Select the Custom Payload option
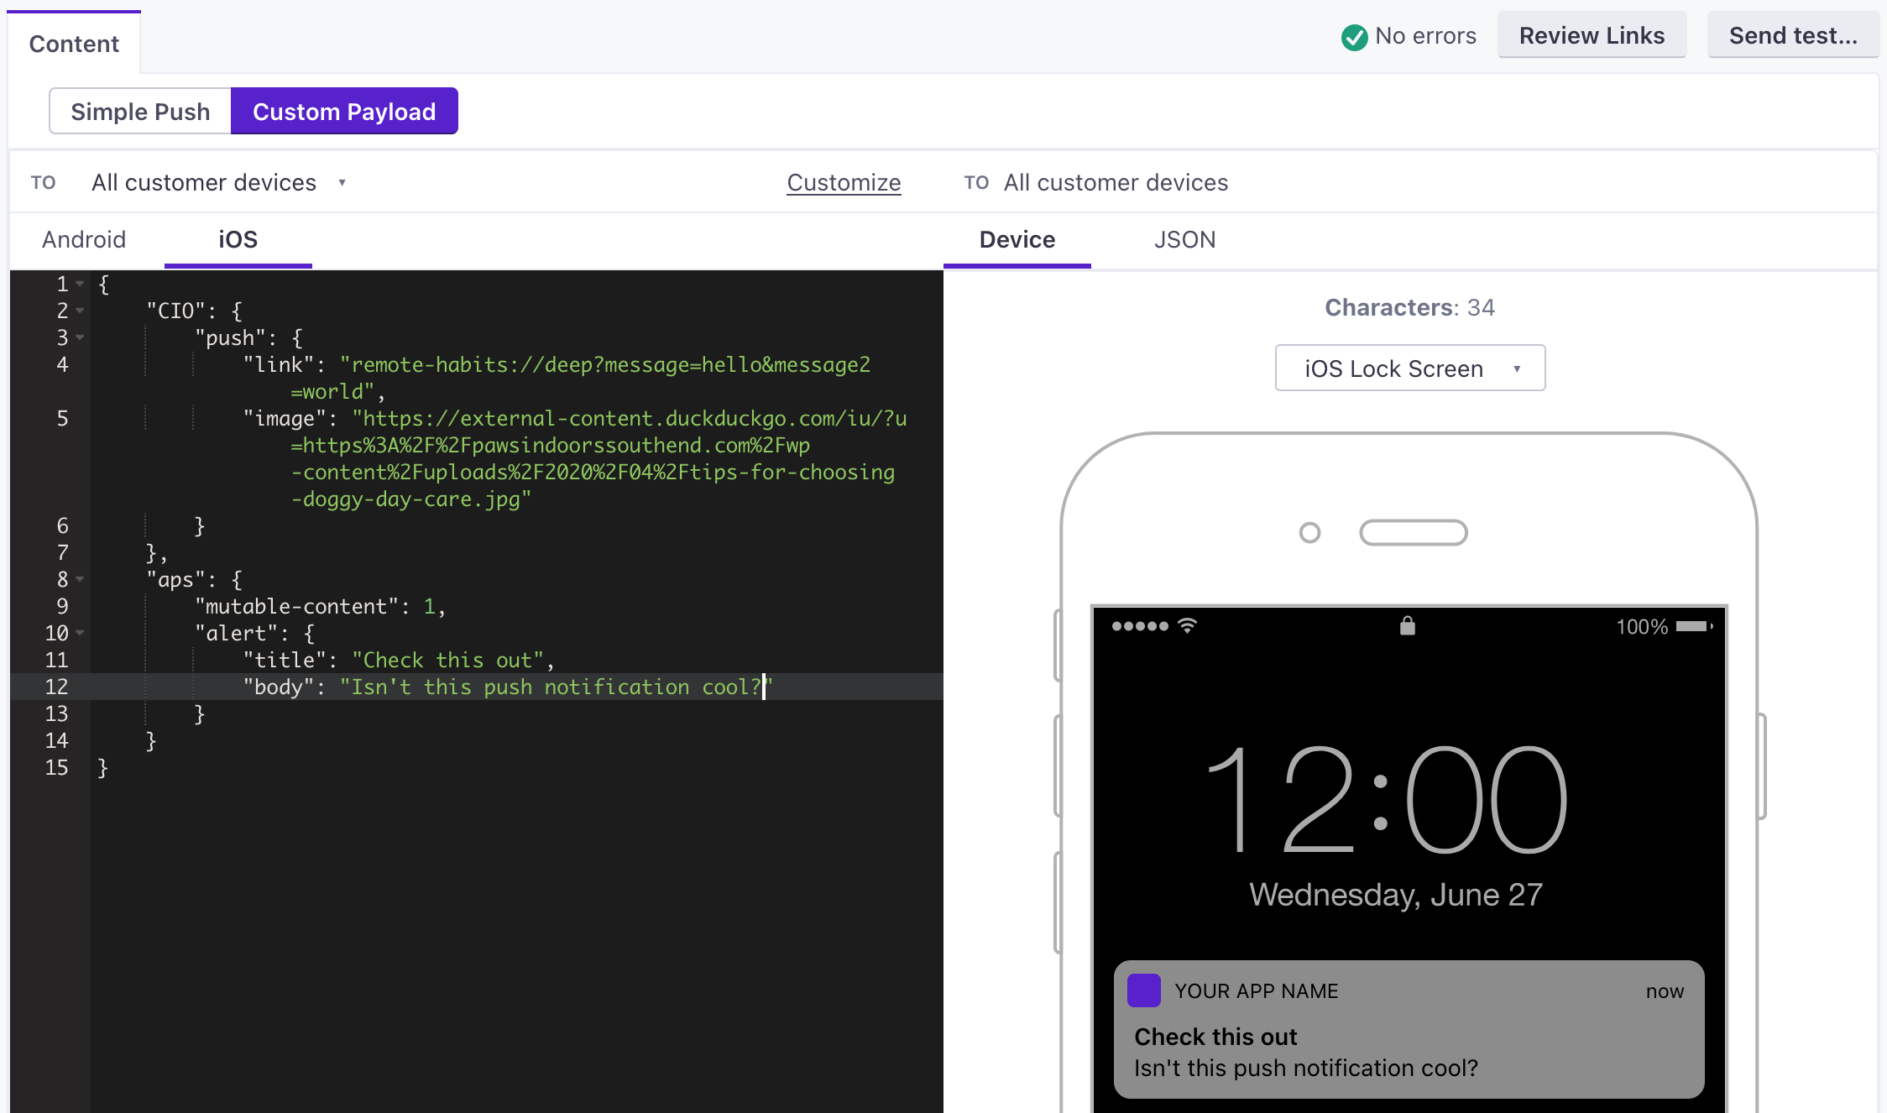Image resolution: width=1887 pixels, height=1113 pixels. pyautogui.click(x=344, y=111)
